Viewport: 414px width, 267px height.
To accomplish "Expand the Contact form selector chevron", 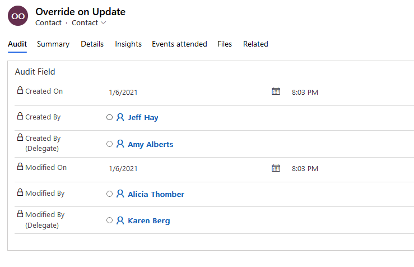I will [x=103, y=23].
